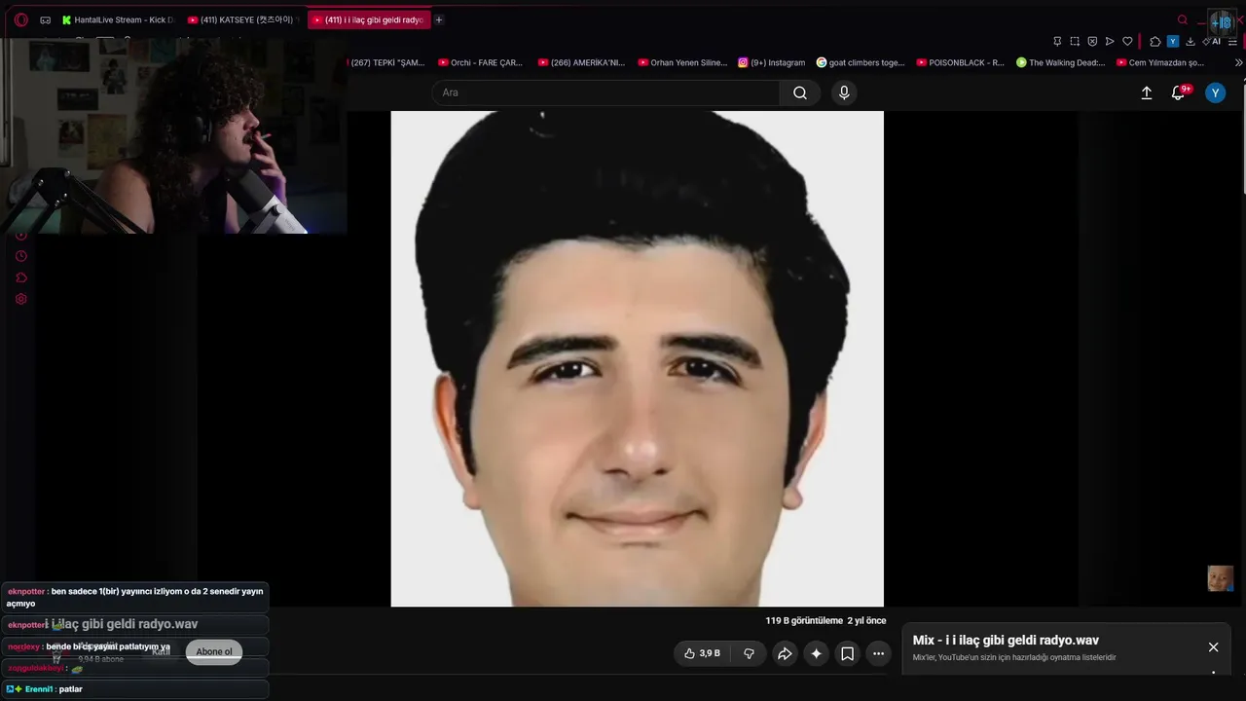Open the '(267) TEPKİ ŞAM...' bookmark
The width and height of the screenshot is (1246, 701).
coord(386,62)
